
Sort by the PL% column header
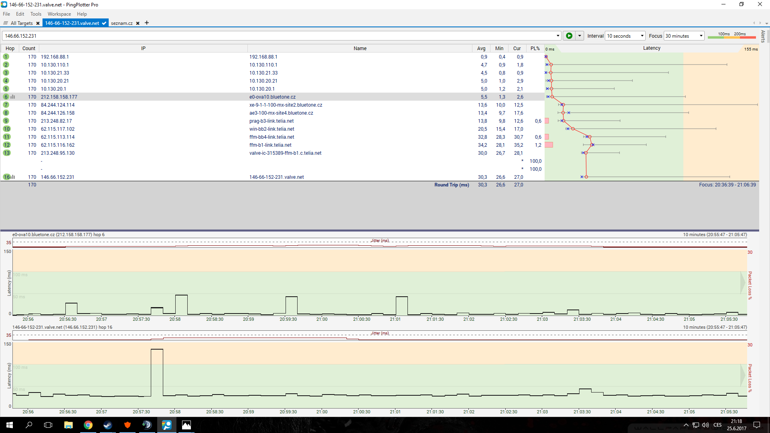coord(535,48)
